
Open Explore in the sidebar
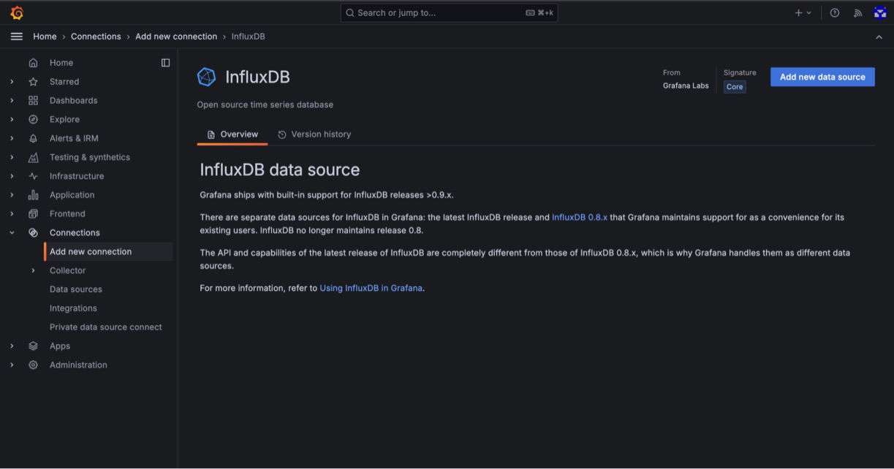click(x=64, y=119)
